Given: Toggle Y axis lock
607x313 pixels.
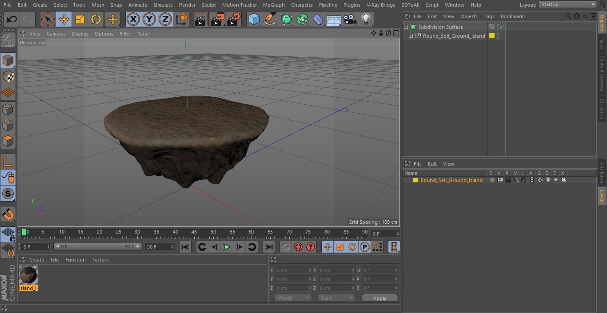Looking at the screenshot, I should [149, 20].
